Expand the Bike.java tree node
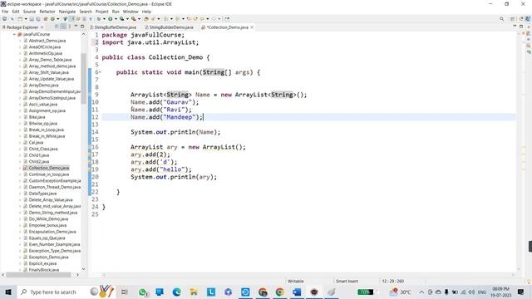 tap(20, 117)
